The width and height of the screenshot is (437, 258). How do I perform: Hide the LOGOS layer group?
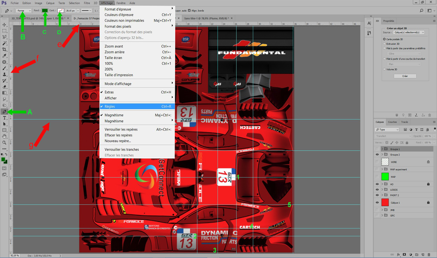tap(377, 190)
